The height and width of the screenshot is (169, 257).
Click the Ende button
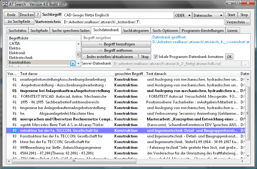pos(11,15)
